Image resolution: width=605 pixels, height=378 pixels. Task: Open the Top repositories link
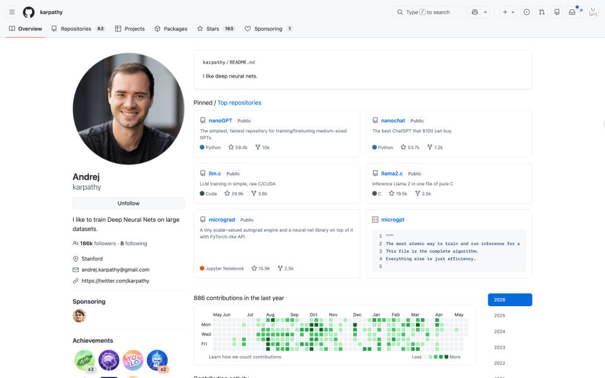[239, 103]
